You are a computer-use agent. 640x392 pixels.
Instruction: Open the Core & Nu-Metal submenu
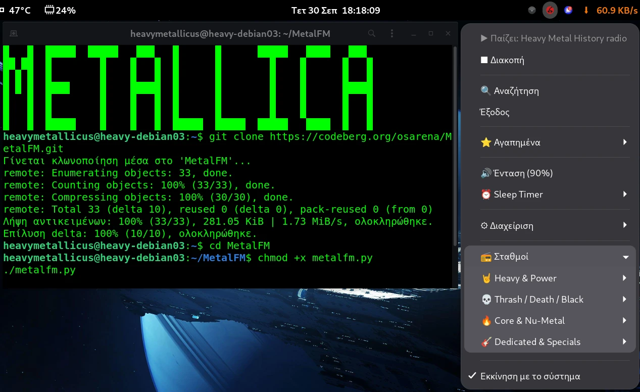tap(550, 321)
